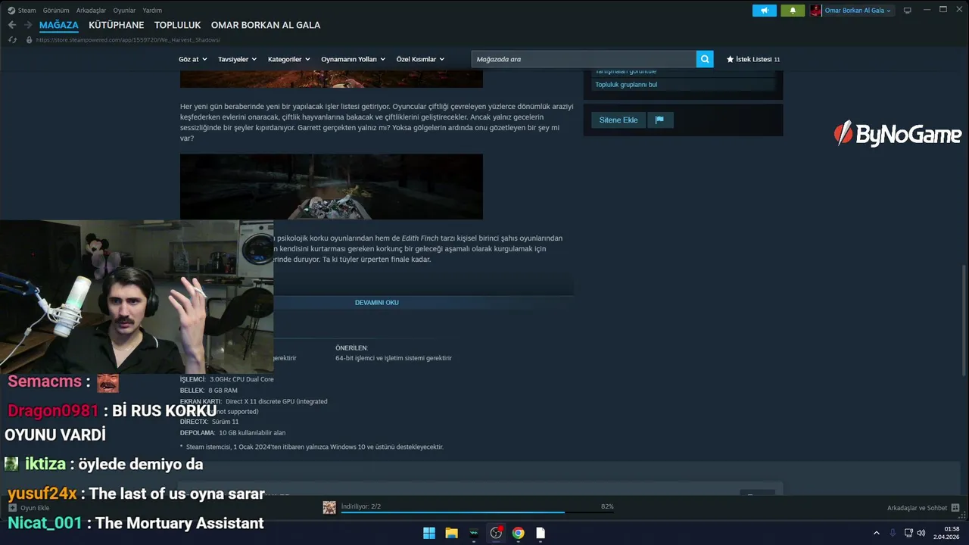Click the volume speaker tray icon
This screenshot has width=969, height=545.
tap(921, 533)
